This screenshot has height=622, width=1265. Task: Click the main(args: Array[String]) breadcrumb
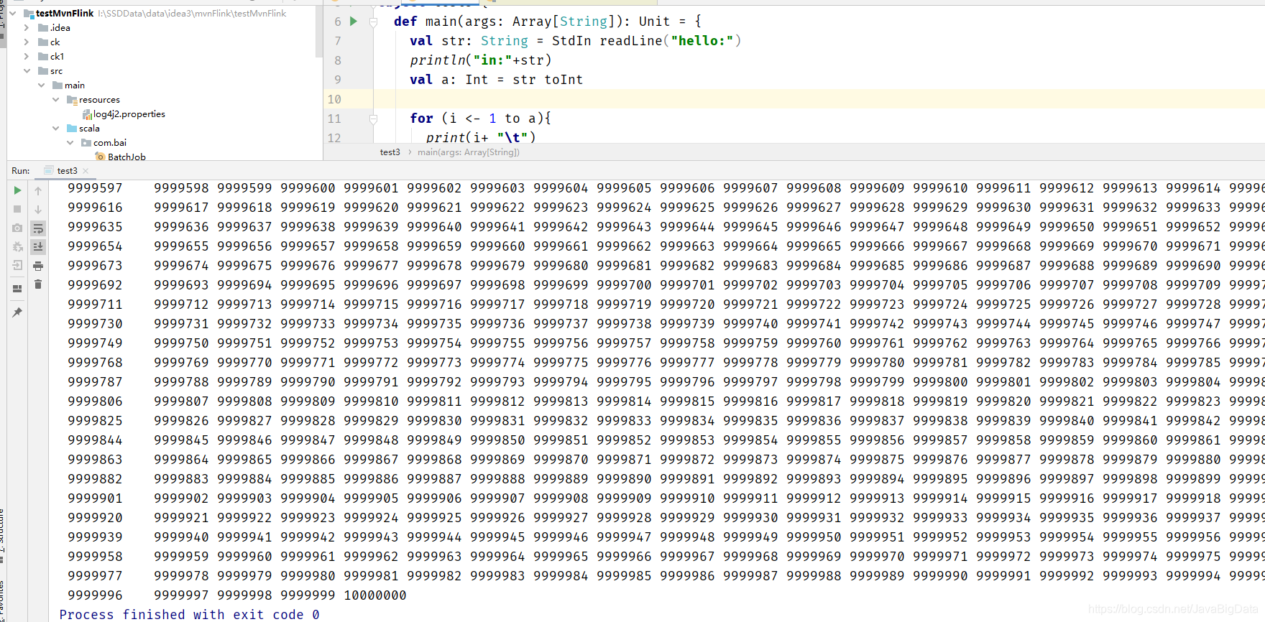(468, 152)
